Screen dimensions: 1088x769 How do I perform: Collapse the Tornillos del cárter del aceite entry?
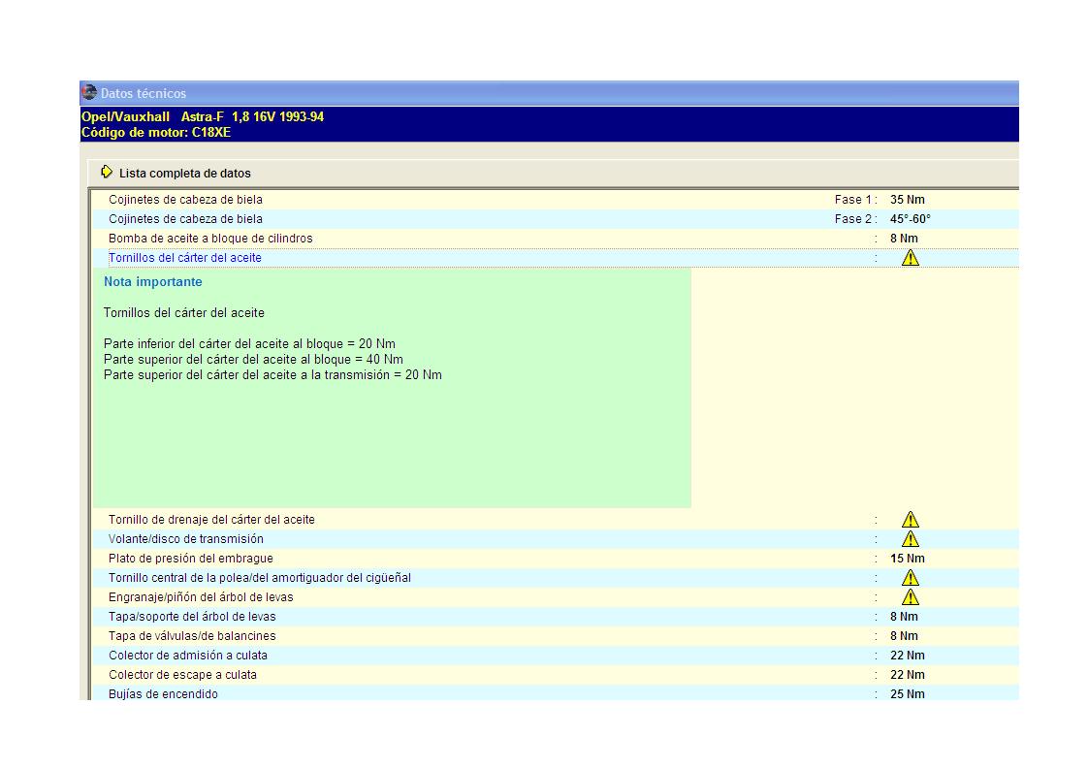(184, 258)
